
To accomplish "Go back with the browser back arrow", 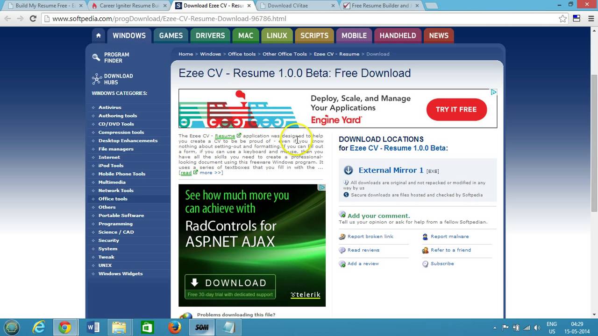I will [7, 19].
